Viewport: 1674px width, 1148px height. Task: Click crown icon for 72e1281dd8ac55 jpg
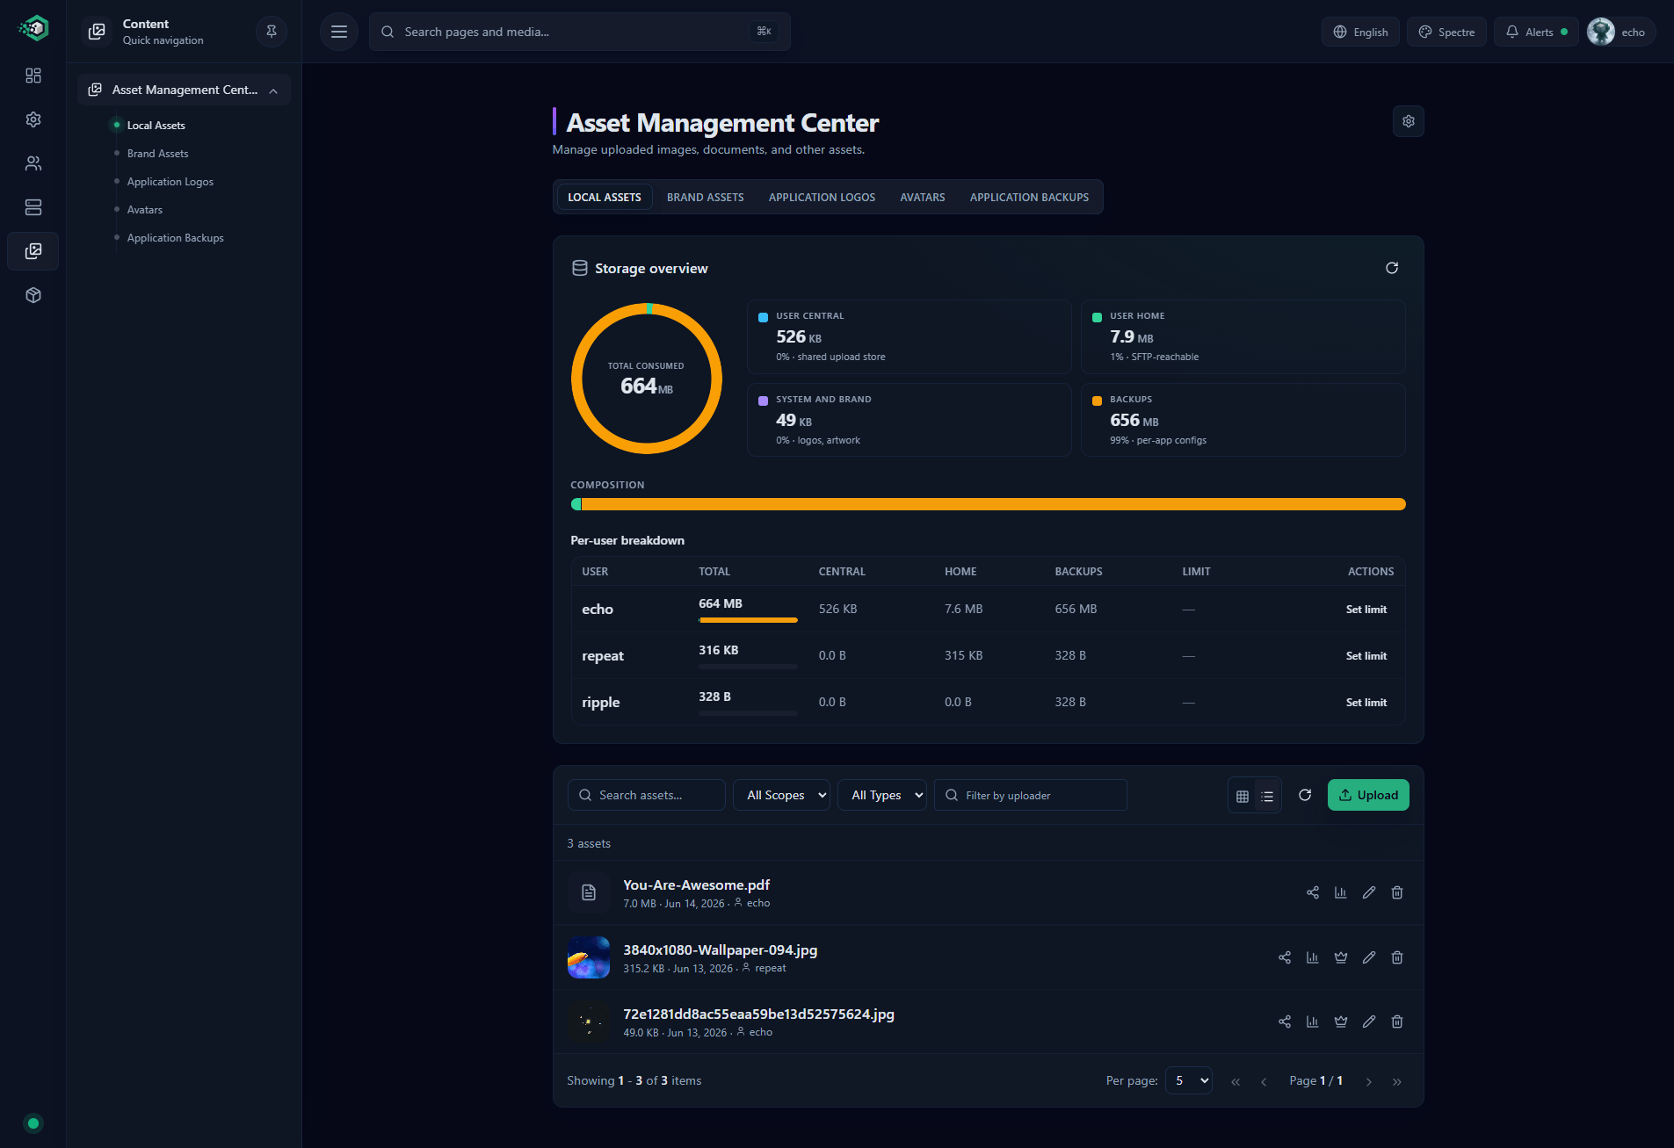pyautogui.click(x=1341, y=1022)
